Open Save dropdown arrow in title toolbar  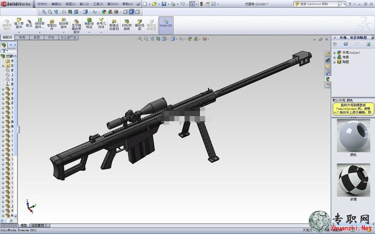168,4
